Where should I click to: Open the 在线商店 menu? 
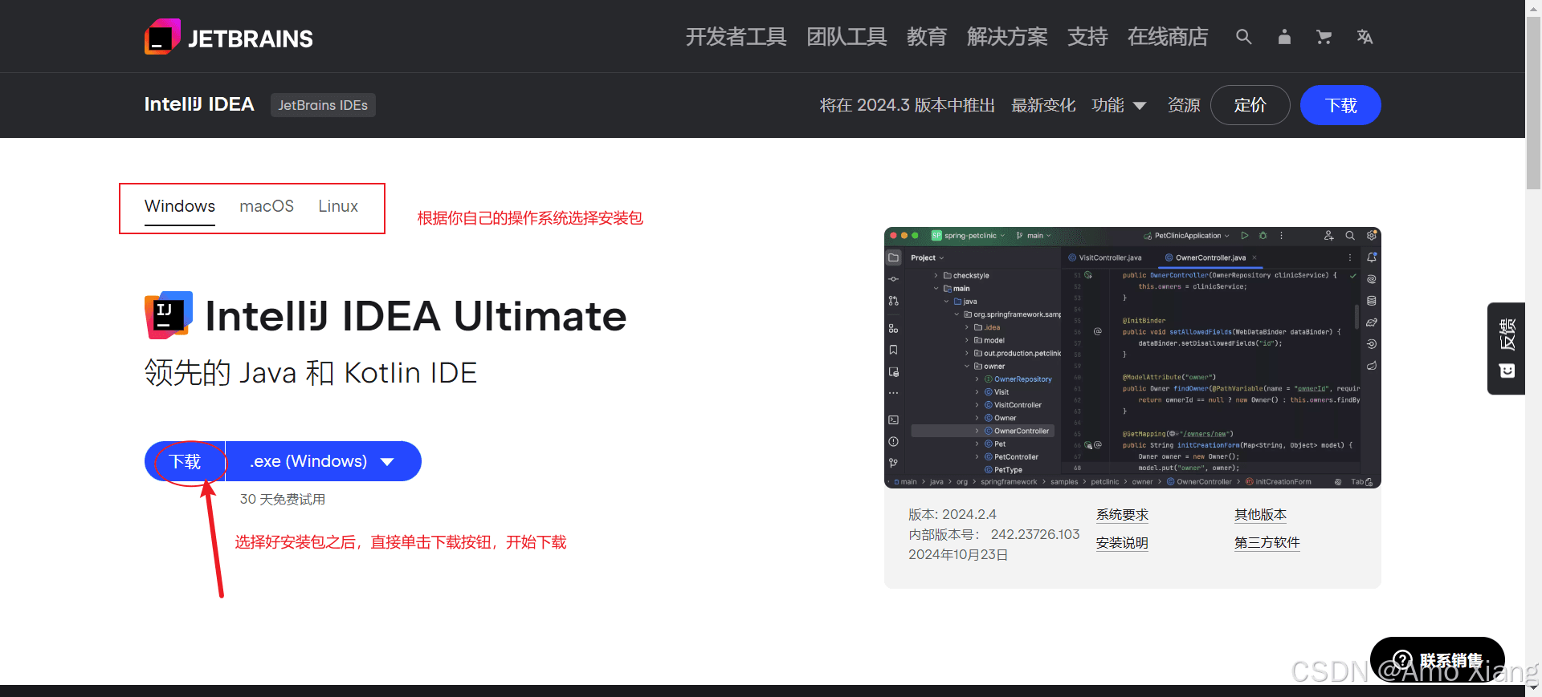coord(1168,37)
